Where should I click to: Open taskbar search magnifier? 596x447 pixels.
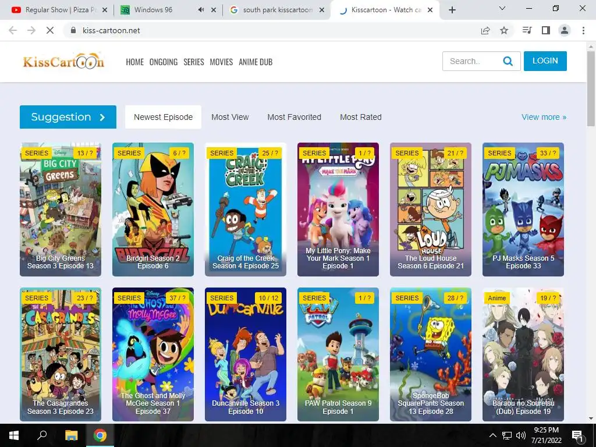(42, 435)
